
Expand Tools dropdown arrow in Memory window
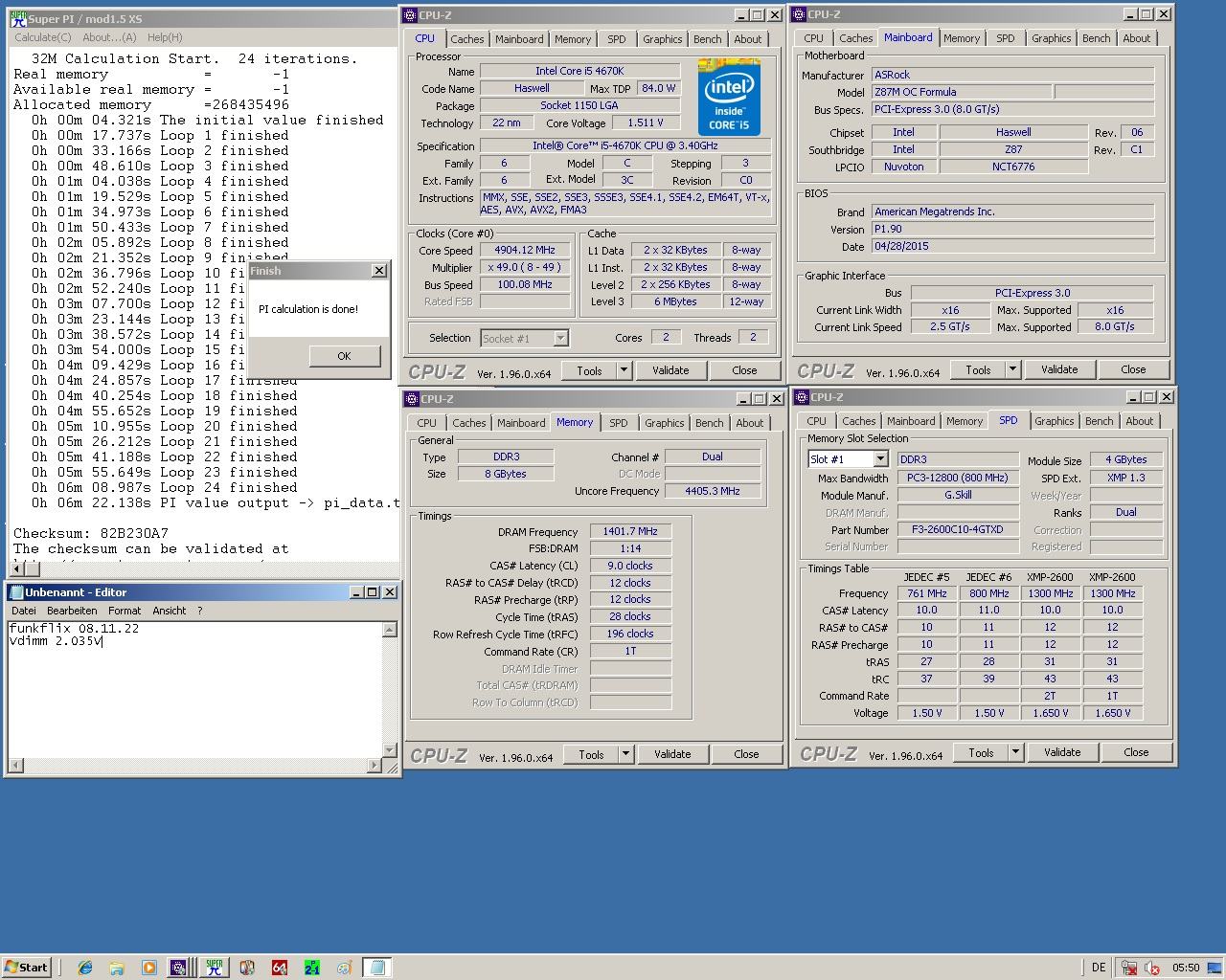point(625,754)
